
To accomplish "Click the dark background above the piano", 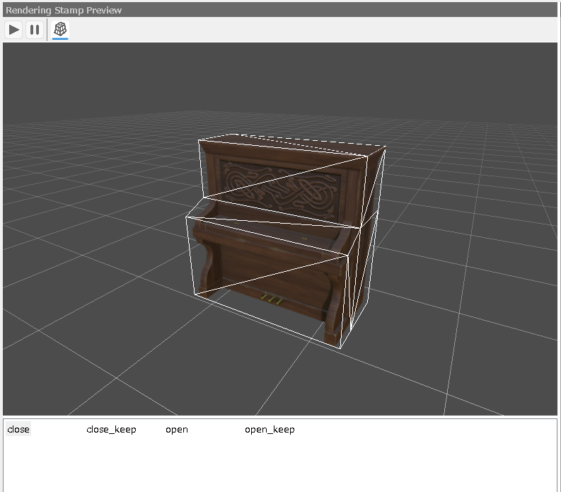I will (x=283, y=78).
